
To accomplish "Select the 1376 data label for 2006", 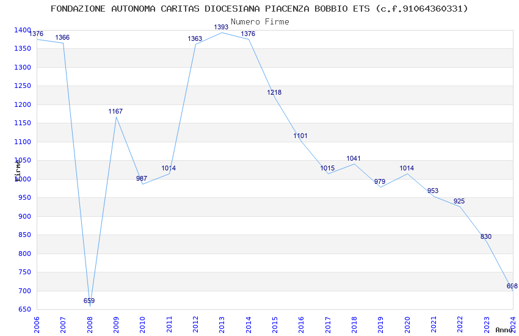I will point(36,34).
